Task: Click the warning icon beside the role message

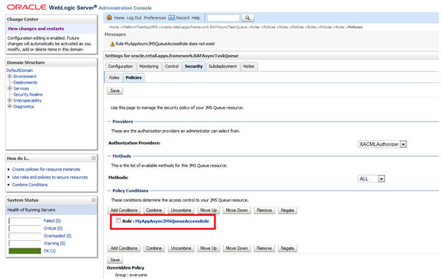Action: coord(112,44)
